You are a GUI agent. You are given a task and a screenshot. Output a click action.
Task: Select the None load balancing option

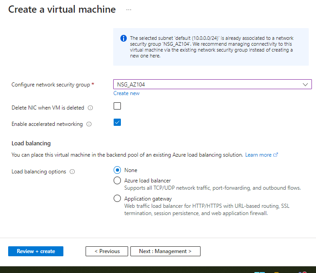coord(117,170)
